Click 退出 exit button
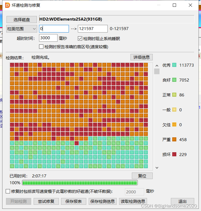The width and height of the screenshot is (201, 211). tap(183, 201)
